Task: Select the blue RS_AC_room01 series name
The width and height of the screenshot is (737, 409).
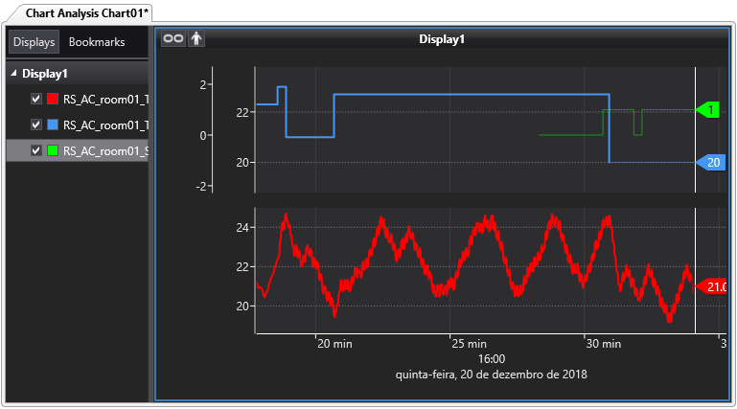Action: (x=105, y=125)
